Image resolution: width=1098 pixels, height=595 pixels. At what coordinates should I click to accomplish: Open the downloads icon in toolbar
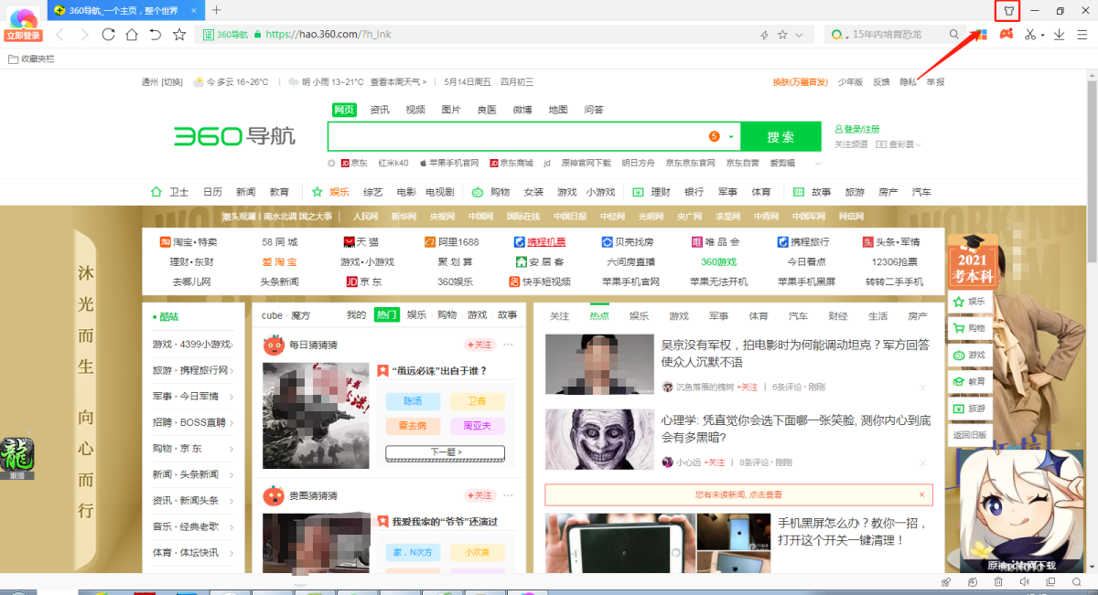click(x=1059, y=35)
